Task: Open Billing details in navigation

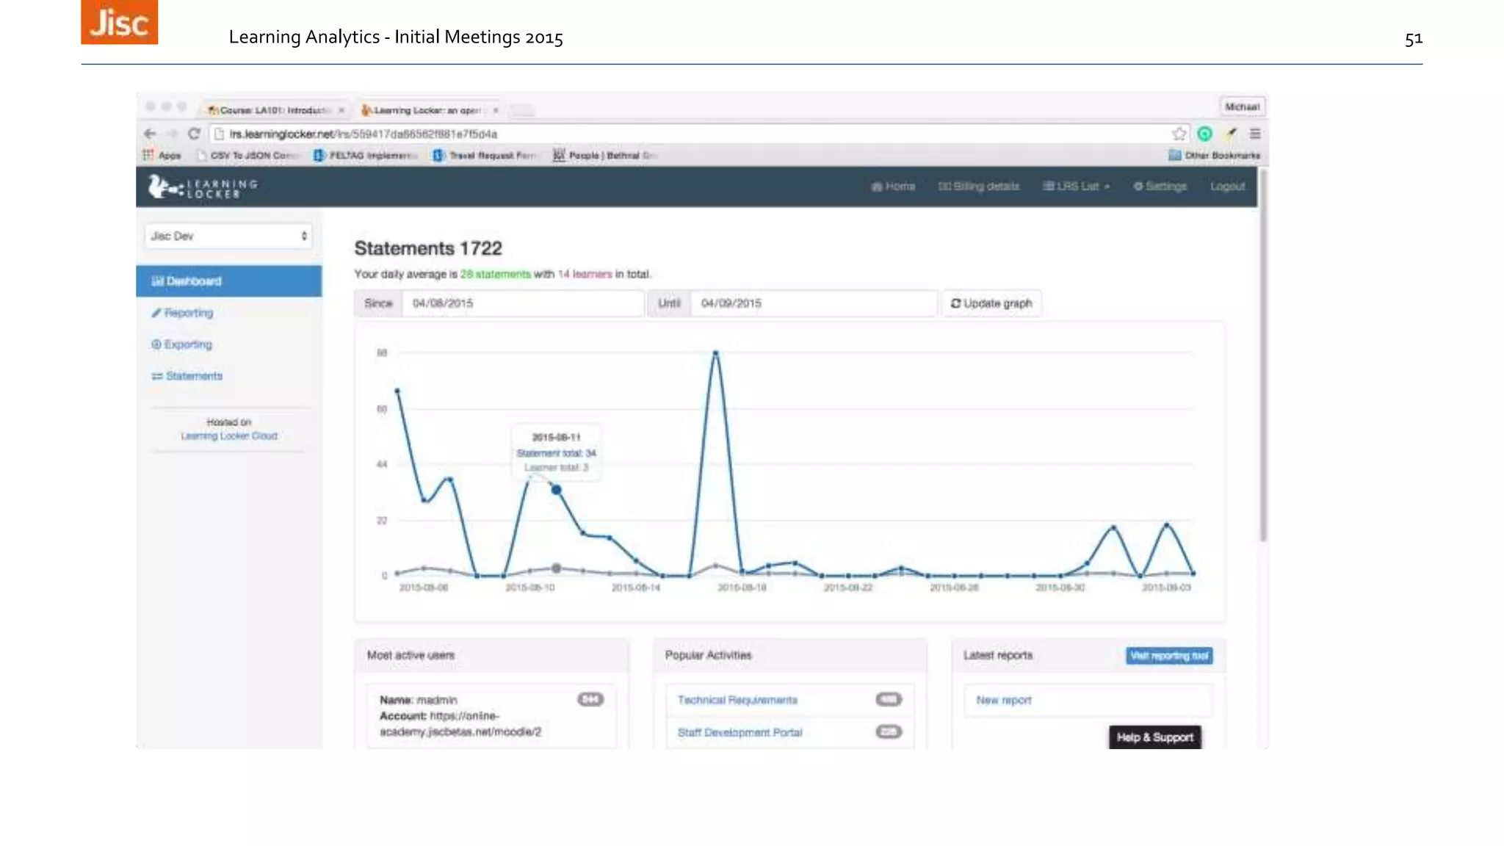Action: (979, 187)
